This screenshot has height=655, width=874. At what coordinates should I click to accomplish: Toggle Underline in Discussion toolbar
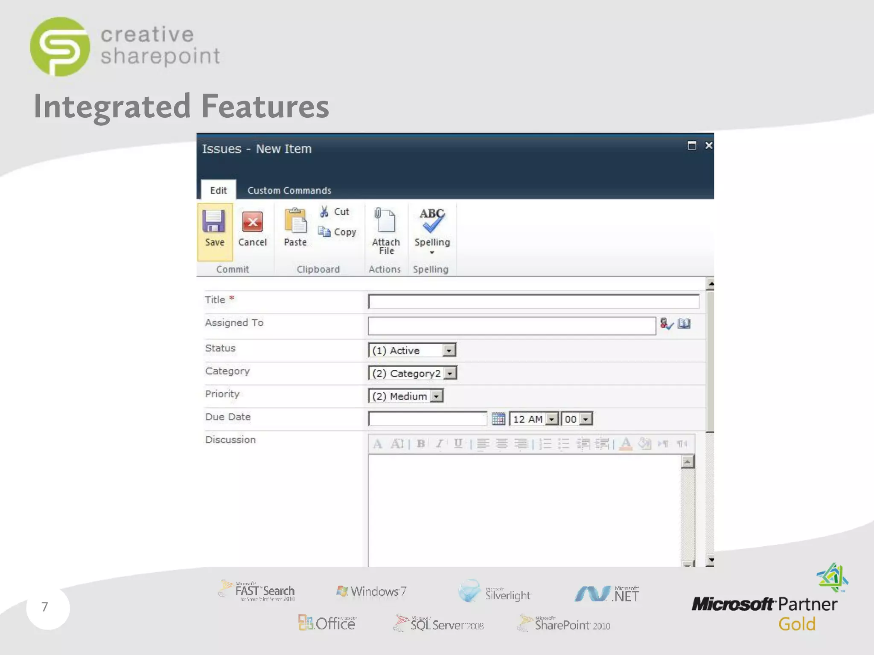tap(458, 444)
